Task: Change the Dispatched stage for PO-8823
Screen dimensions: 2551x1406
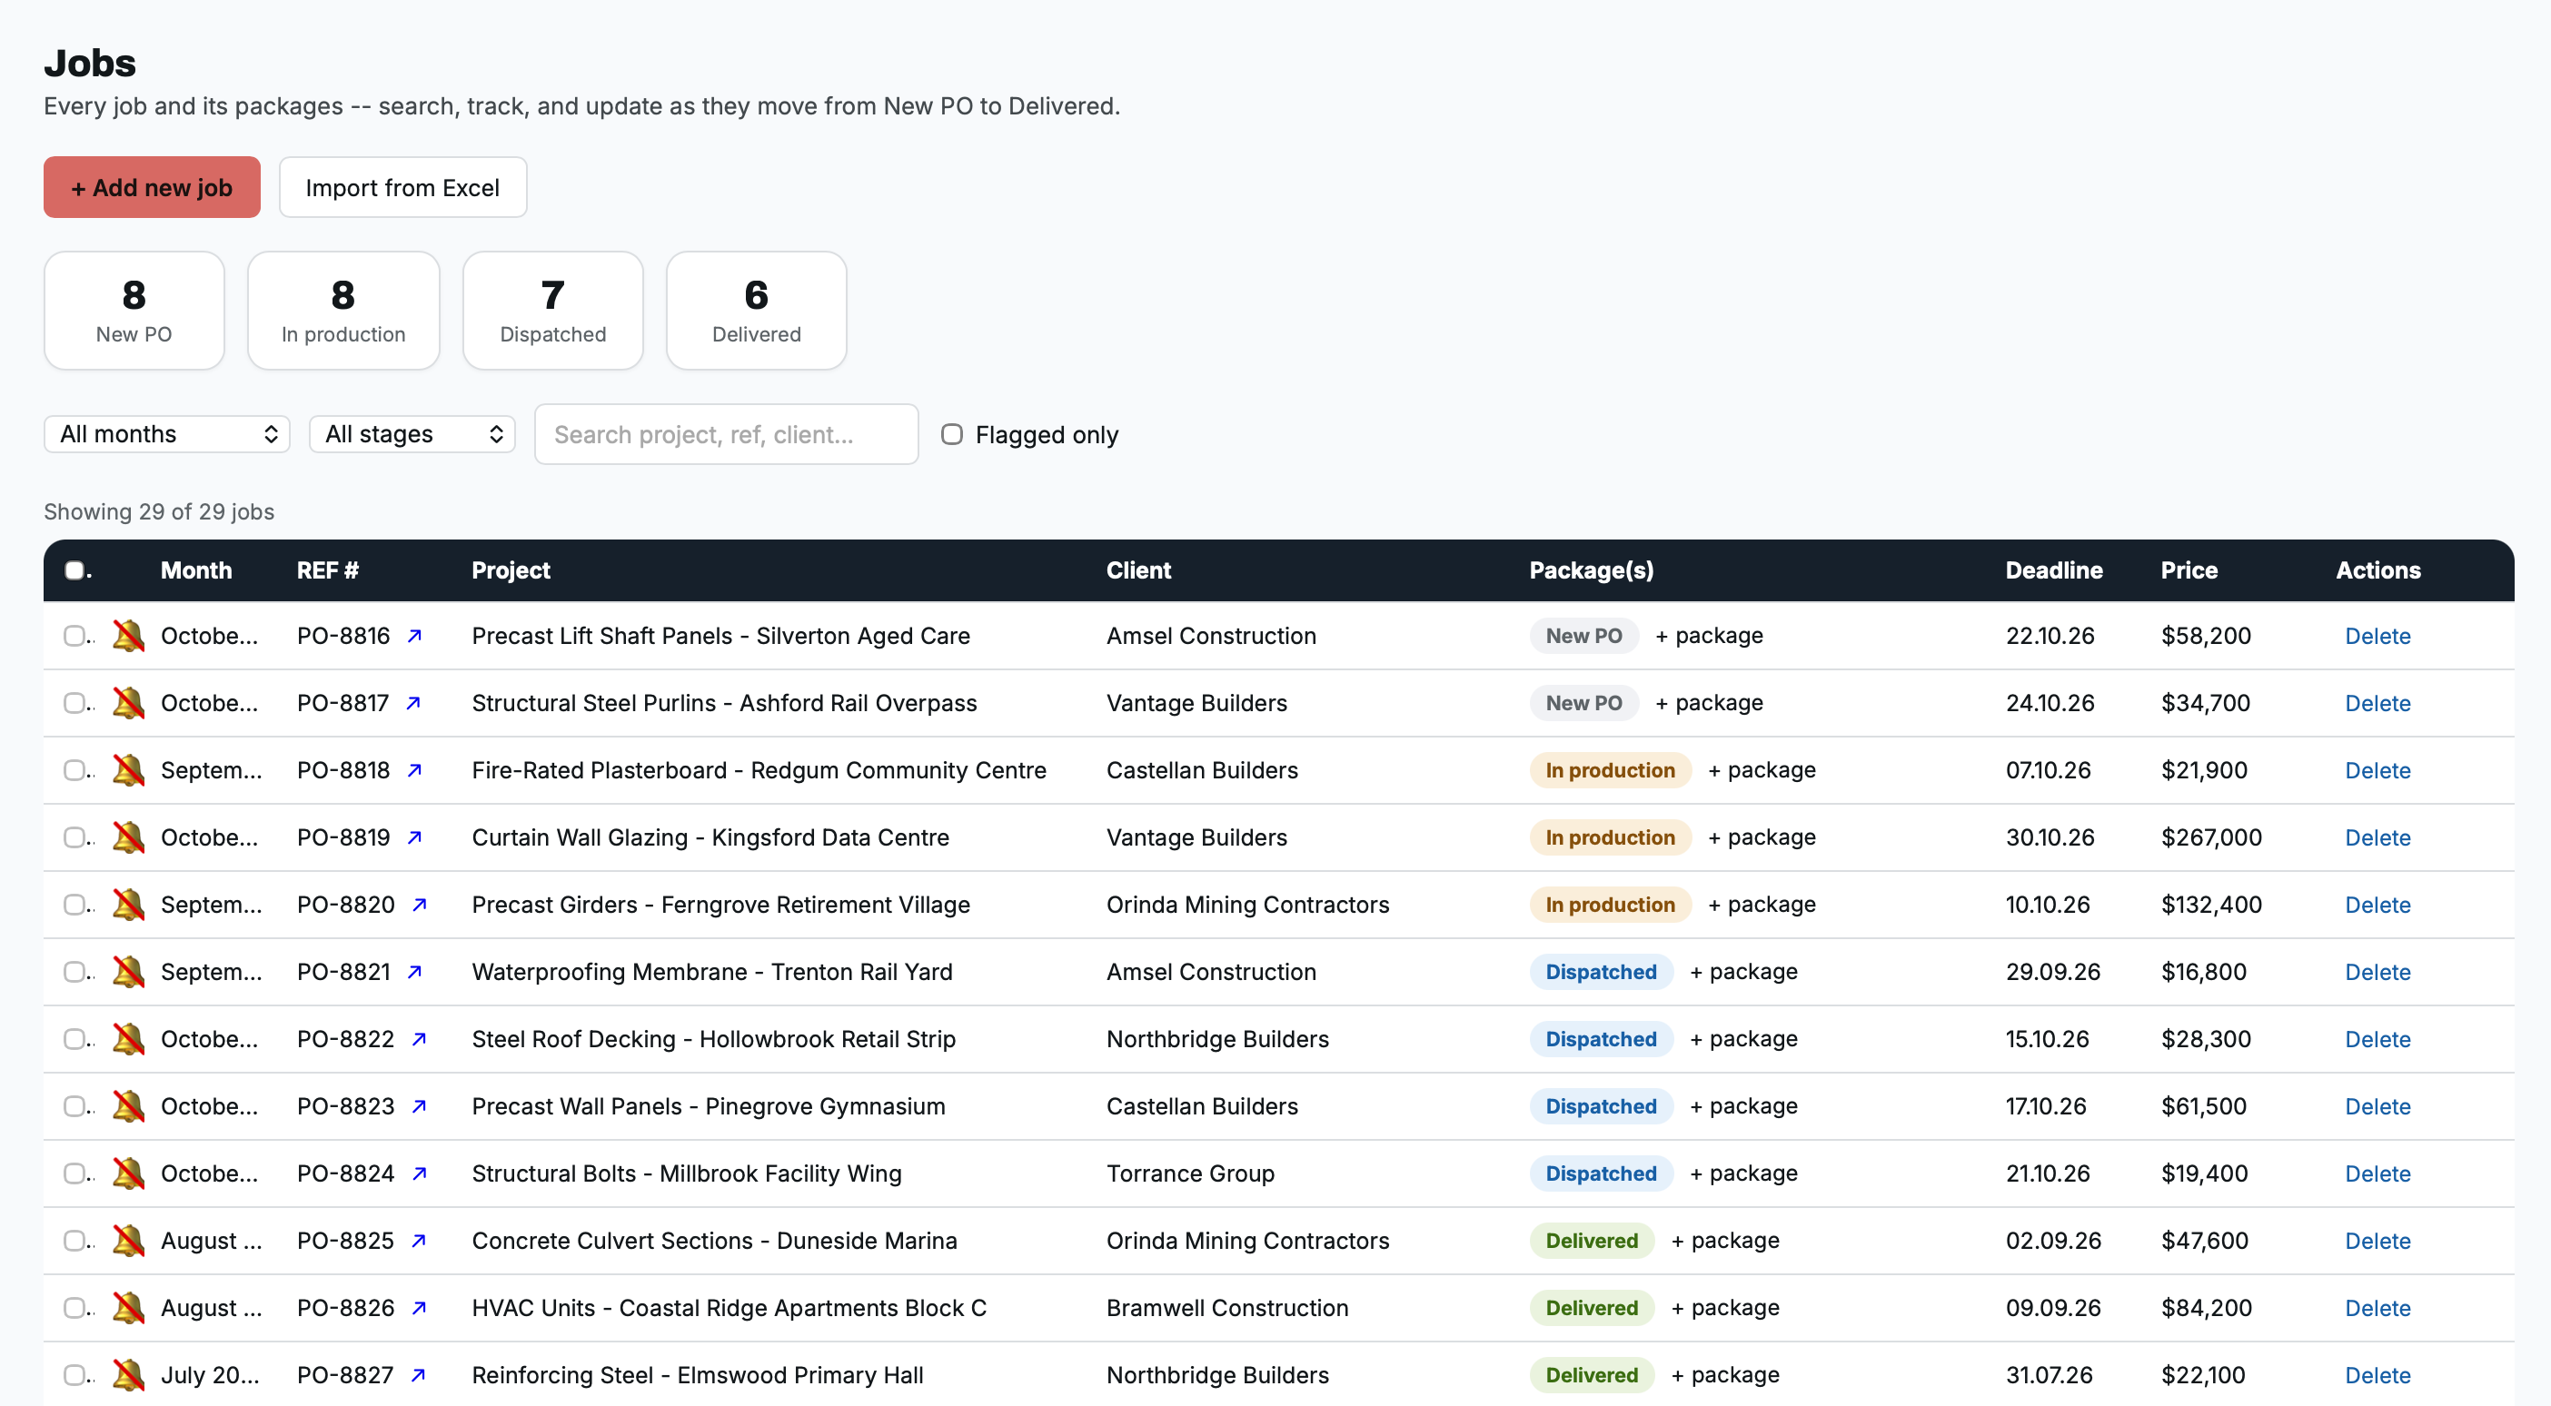Action: (x=1601, y=1106)
